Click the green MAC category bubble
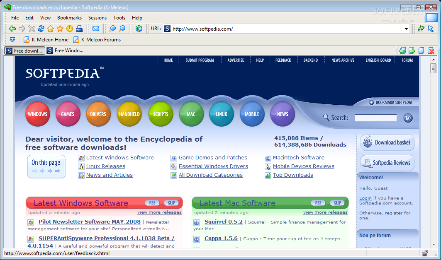This screenshot has width=441, height=260. click(191, 114)
